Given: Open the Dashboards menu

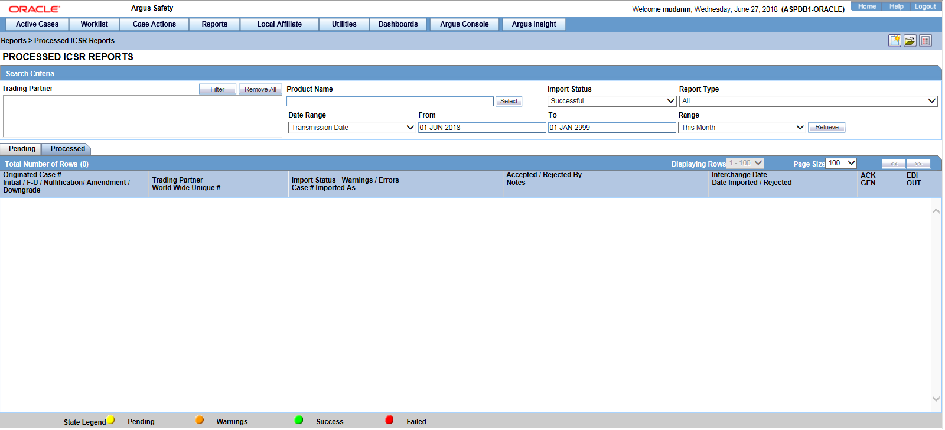Looking at the screenshot, I should pos(398,24).
